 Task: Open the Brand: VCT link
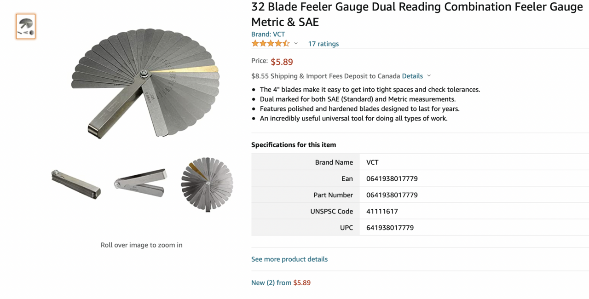(x=268, y=34)
